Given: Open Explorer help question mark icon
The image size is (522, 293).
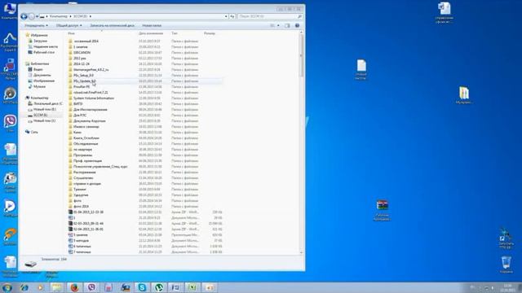Looking at the screenshot, I should [297, 25].
